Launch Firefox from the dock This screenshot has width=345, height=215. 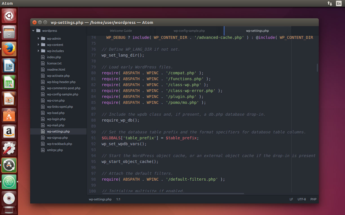(x=9, y=49)
